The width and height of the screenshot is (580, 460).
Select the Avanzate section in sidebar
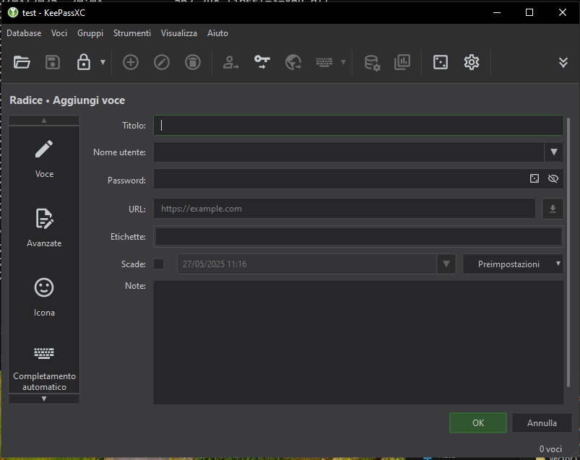[x=44, y=227]
